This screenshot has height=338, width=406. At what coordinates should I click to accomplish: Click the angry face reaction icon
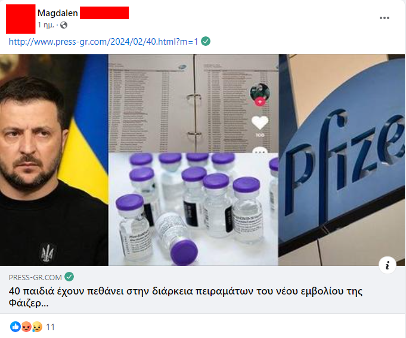pyautogui.click(x=26, y=327)
